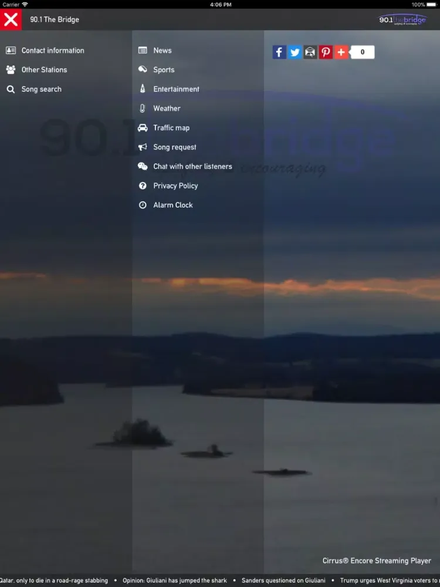Open Alarm Clock
Image resolution: width=440 pixels, height=587 pixels.
coord(173,205)
